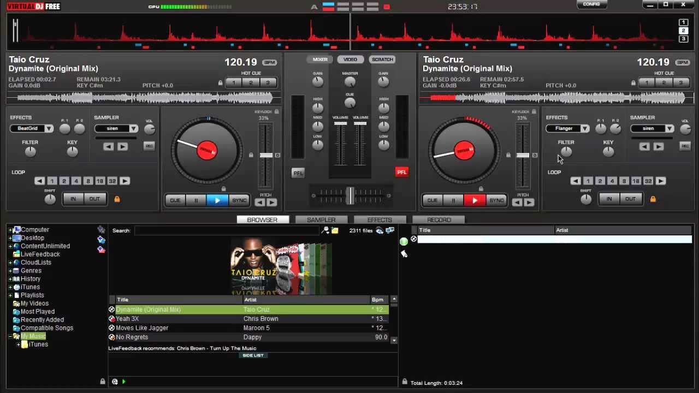Image resolution: width=699 pixels, height=393 pixels.
Task: Open the EFFECTS tab
Action: (380, 219)
